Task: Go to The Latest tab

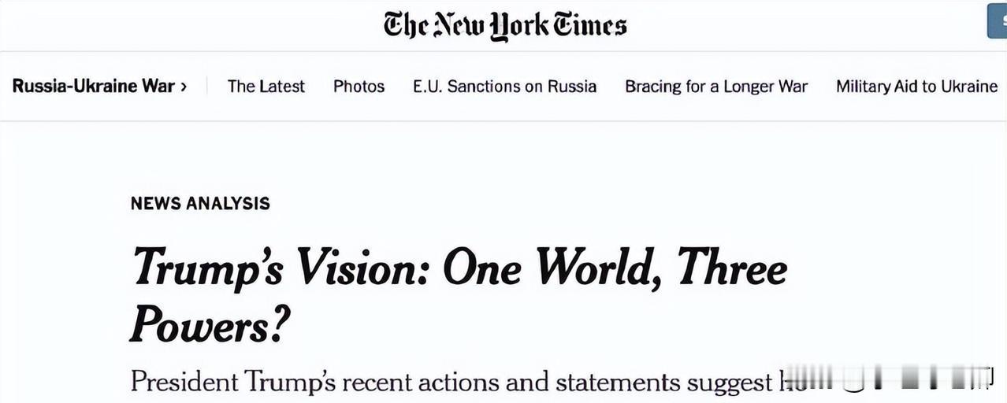Action: click(266, 87)
